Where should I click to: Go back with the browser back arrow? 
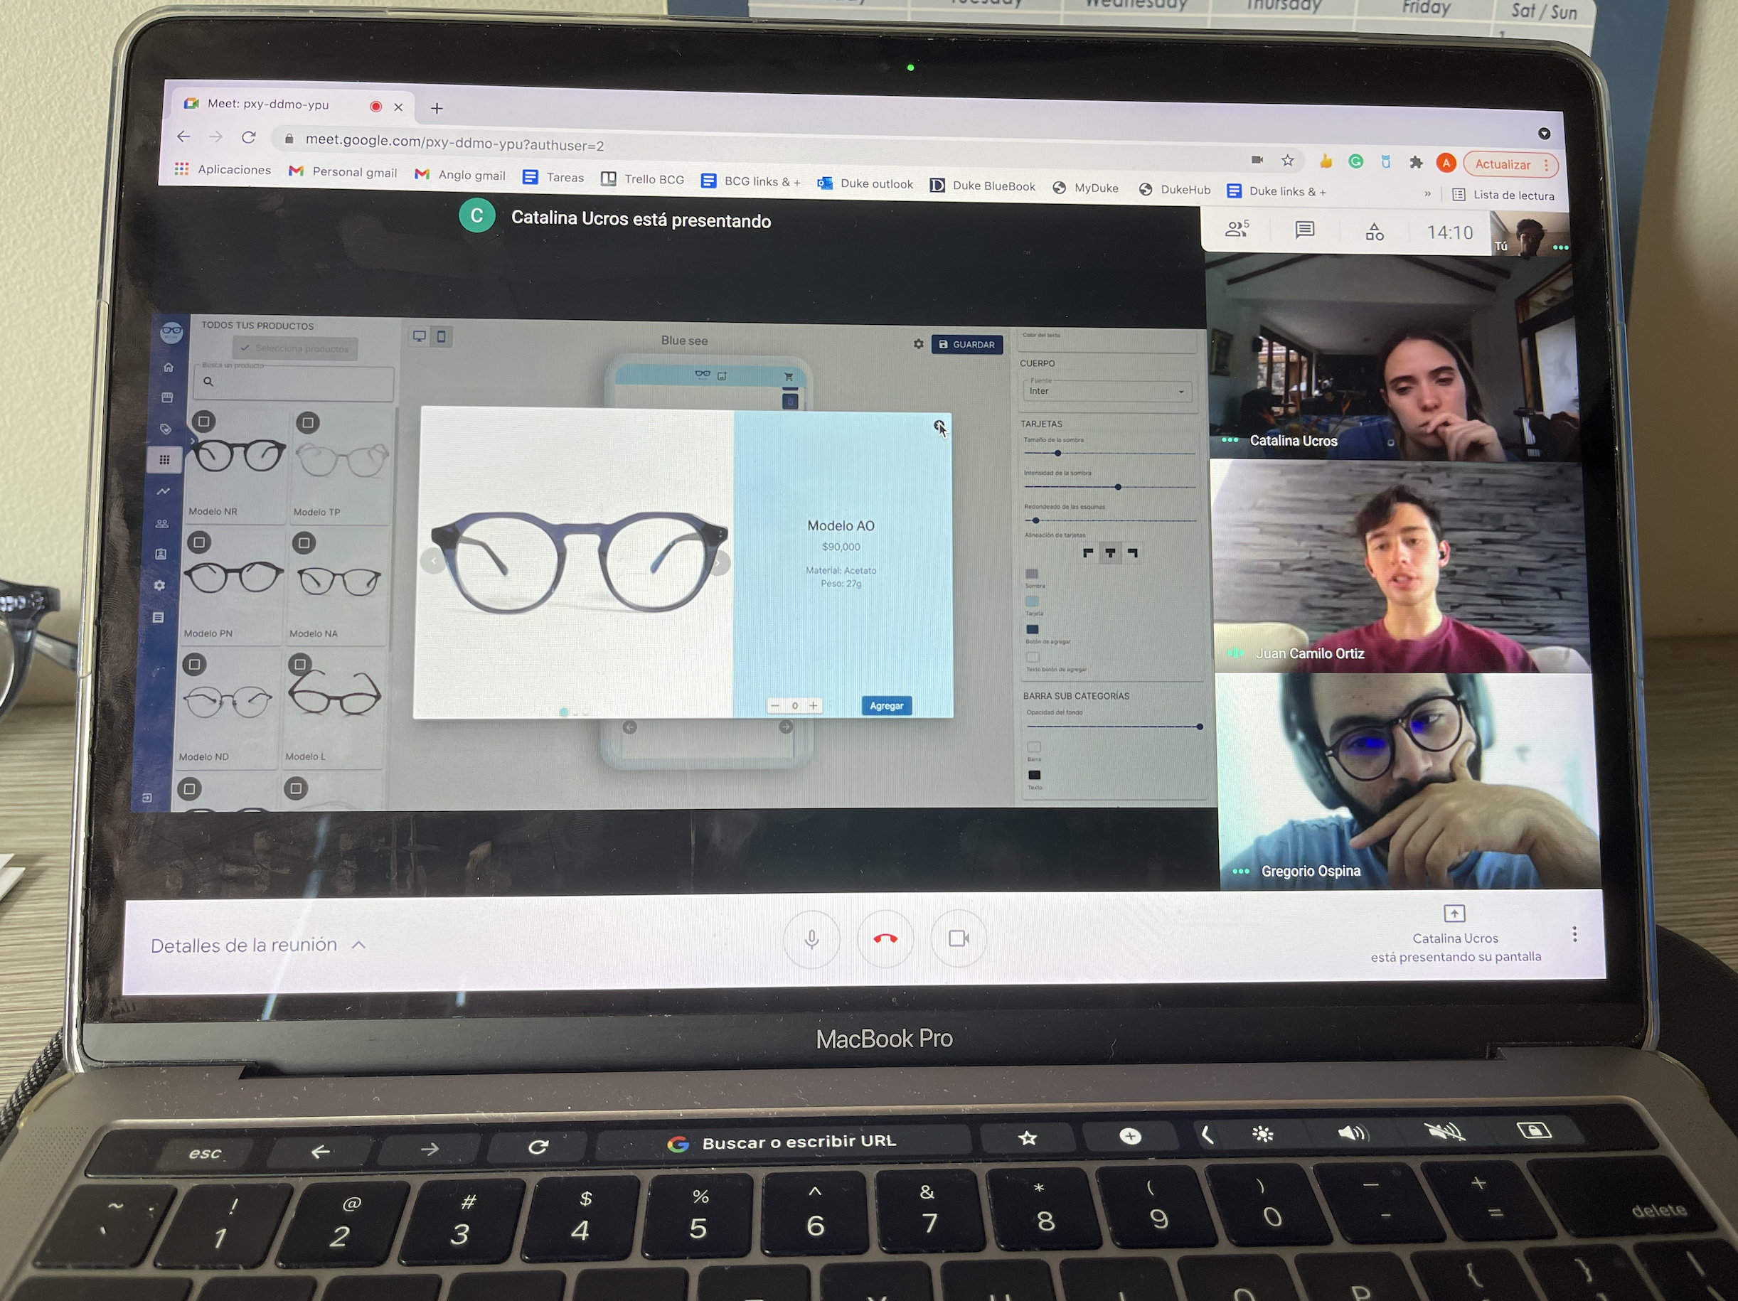(184, 136)
